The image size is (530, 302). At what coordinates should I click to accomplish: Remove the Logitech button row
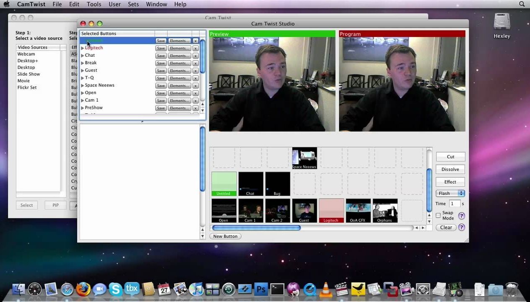(195, 48)
